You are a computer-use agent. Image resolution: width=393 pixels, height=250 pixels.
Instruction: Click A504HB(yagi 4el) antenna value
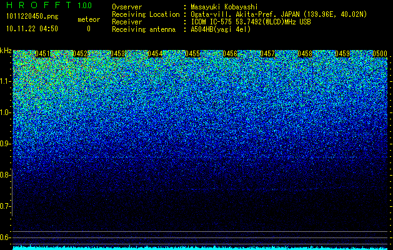pos(221,29)
